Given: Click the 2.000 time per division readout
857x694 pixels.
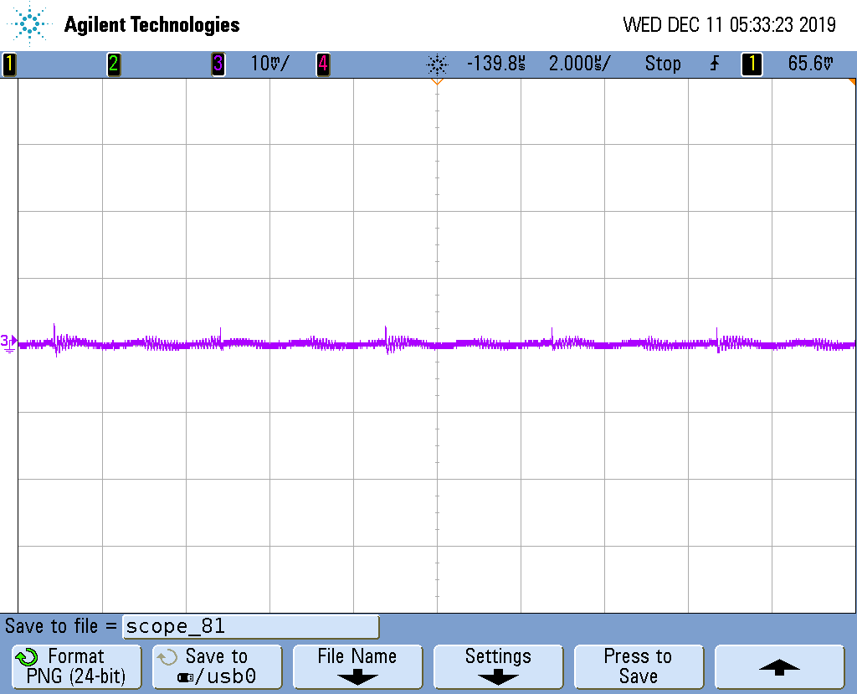Looking at the screenshot, I should [579, 64].
